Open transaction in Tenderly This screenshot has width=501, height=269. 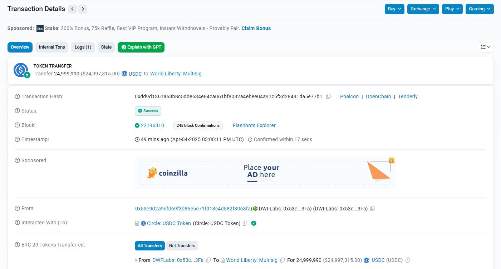pyautogui.click(x=408, y=96)
